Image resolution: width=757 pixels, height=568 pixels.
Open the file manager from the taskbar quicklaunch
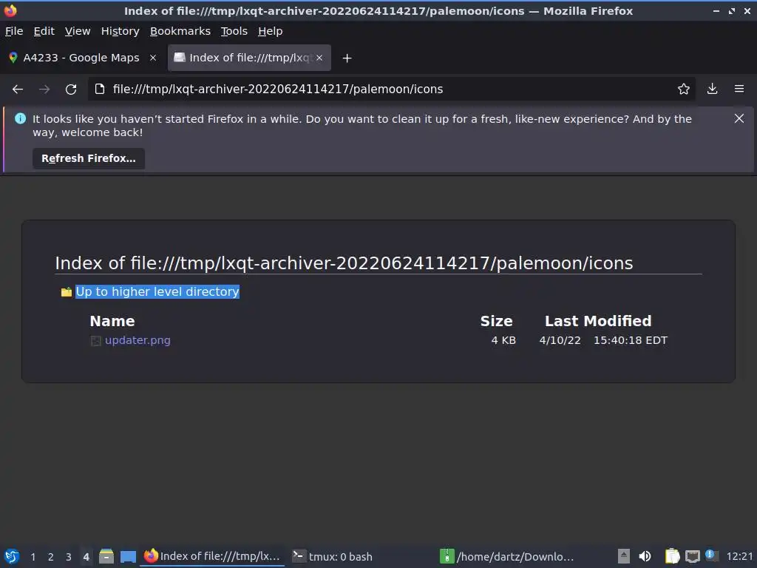106,556
